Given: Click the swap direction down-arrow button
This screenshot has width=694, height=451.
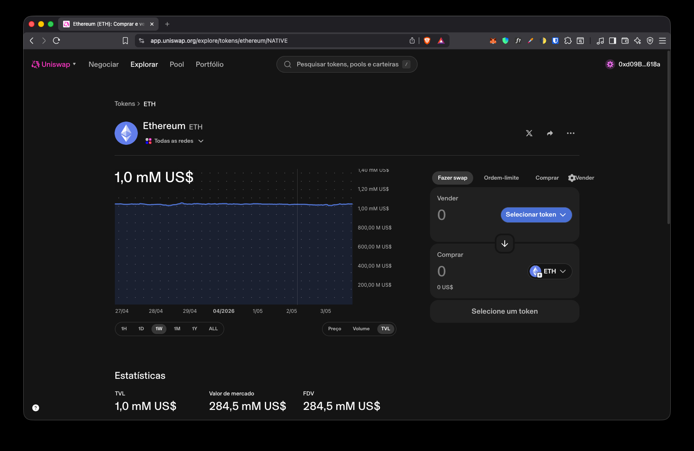Looking at the screenshot, I should 505,244.
